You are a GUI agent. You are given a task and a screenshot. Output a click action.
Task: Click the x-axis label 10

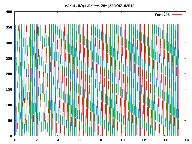tap(122, 140)
